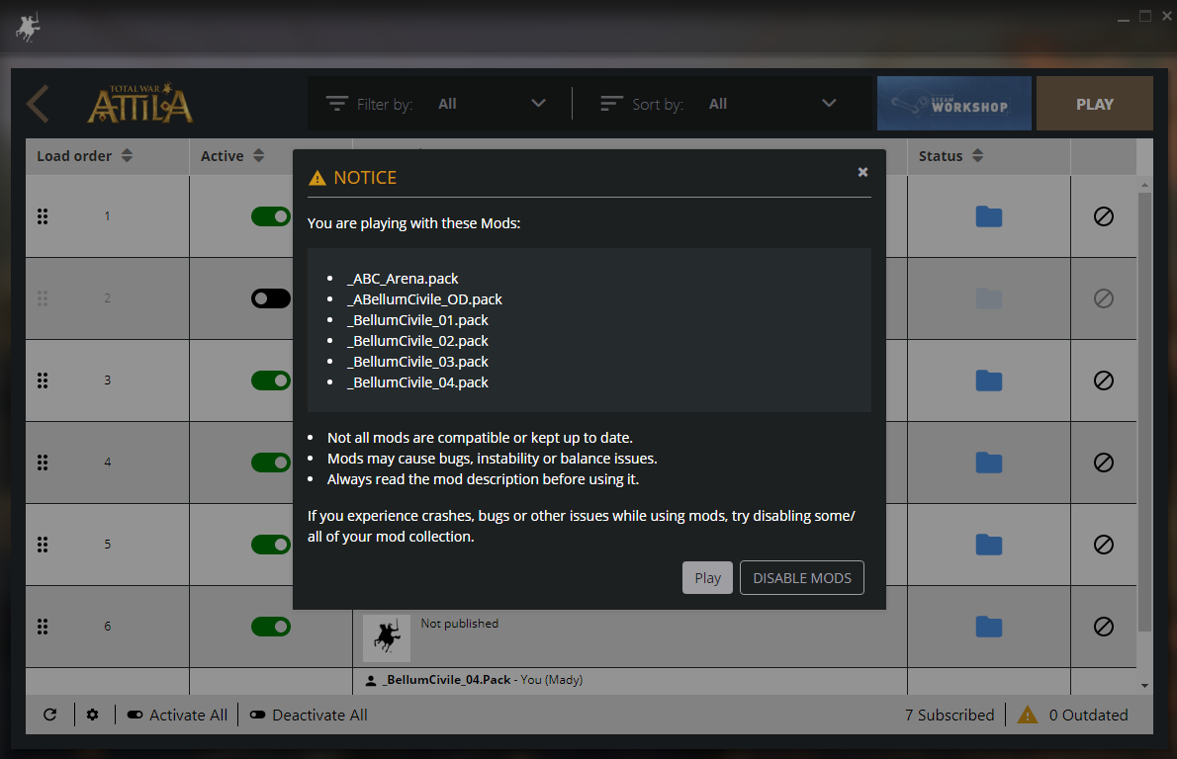Maximize the launcher window
1177x759 pixels.
(x=1145, y=16)
